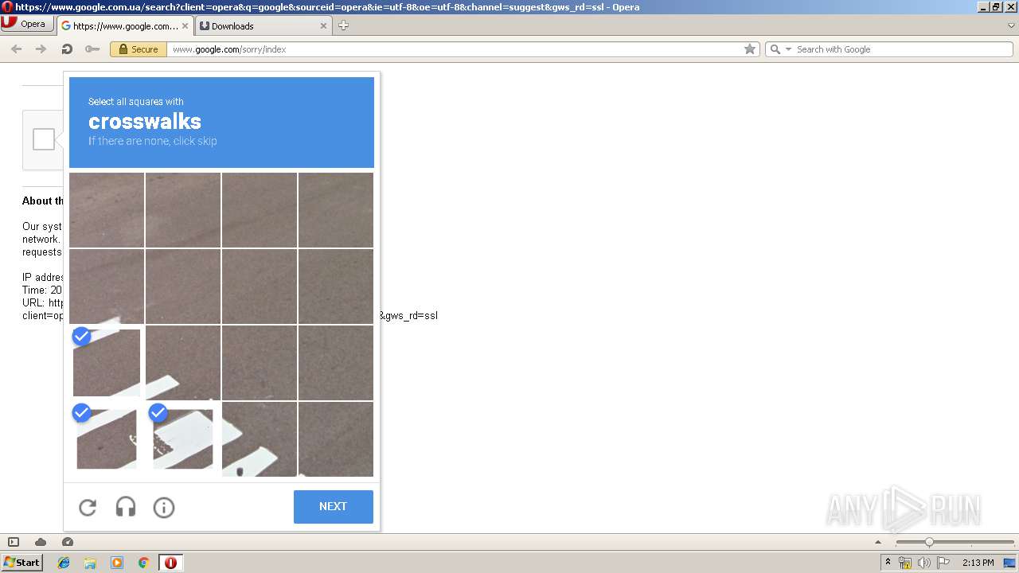Bookmark page with star icon
Viewport: 1019px width, 573px height.
(749, 49)
